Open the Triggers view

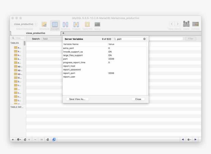click(x=76, y=25)
